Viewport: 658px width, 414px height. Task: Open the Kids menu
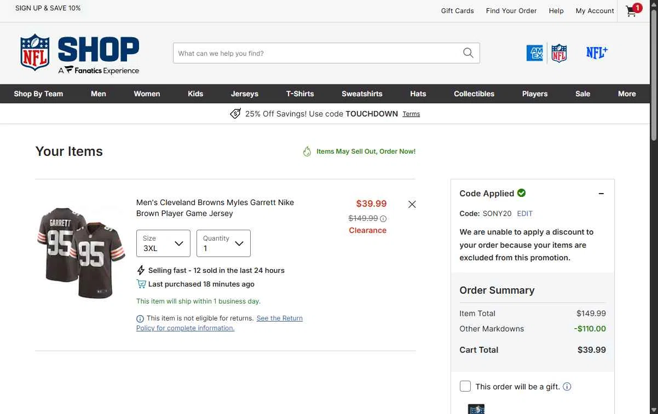(x=195, y=94)
